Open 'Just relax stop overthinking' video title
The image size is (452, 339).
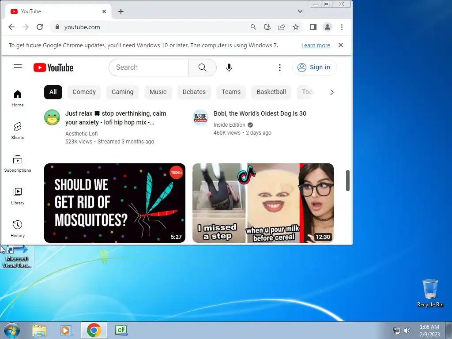116,118
